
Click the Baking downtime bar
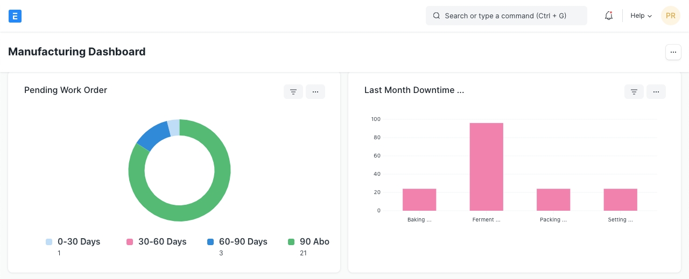coord(419,199)
